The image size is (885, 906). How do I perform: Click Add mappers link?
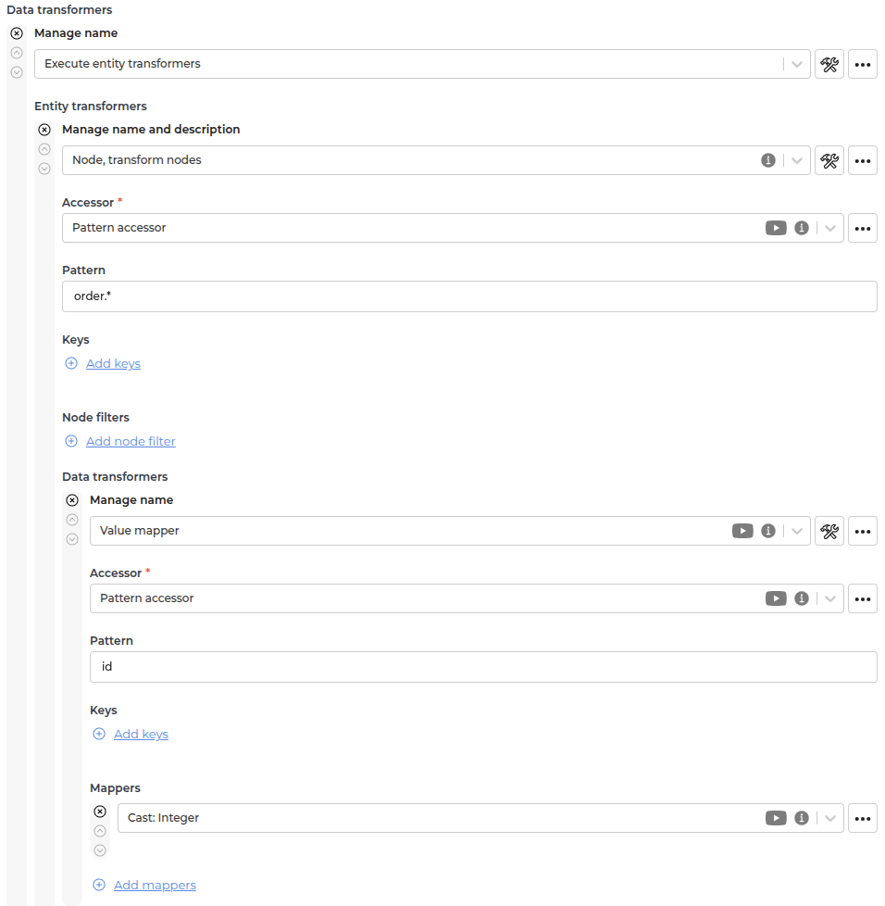click(155, 886)
